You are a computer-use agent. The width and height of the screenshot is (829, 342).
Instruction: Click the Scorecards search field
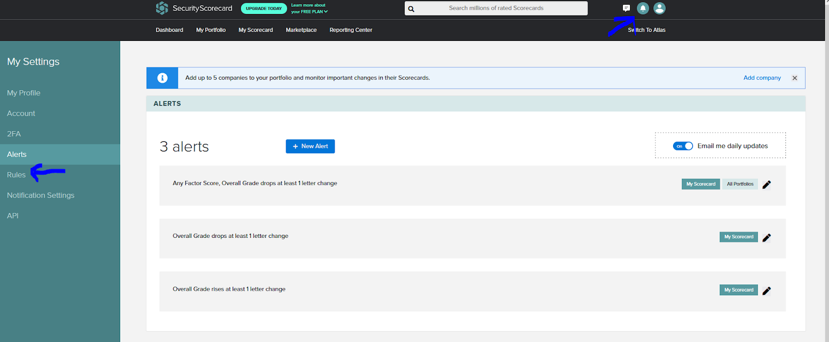(x=496, y=8)
